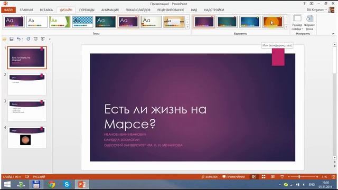Start Slide Show from status bar icon

point(282,177)
